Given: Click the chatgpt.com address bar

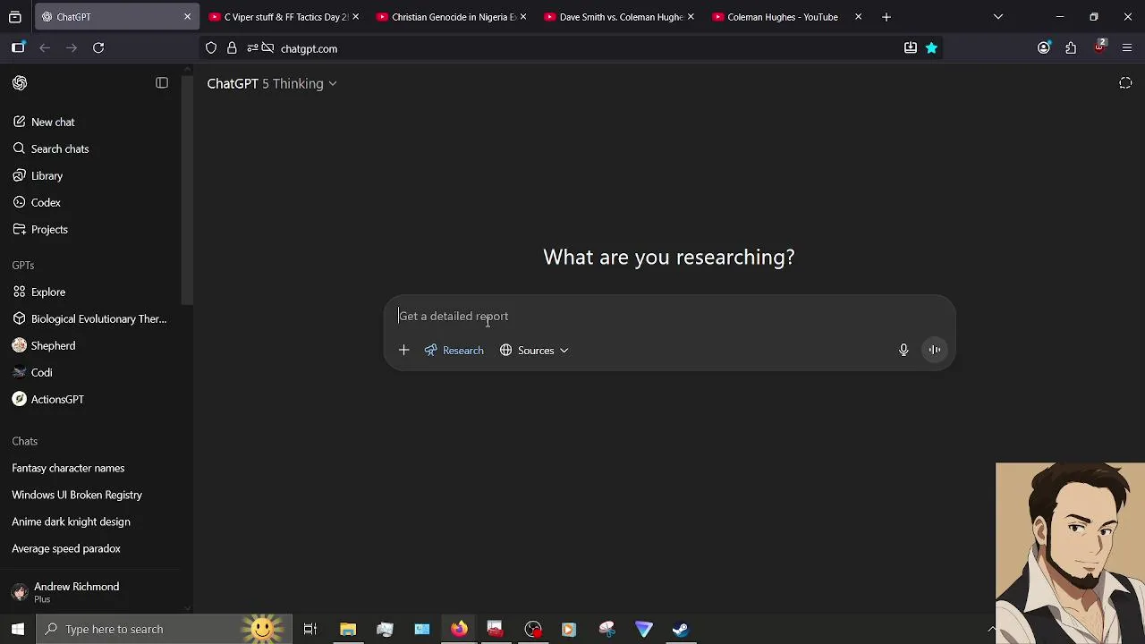Looking at the screenshot, I should (x=572, y=48).
